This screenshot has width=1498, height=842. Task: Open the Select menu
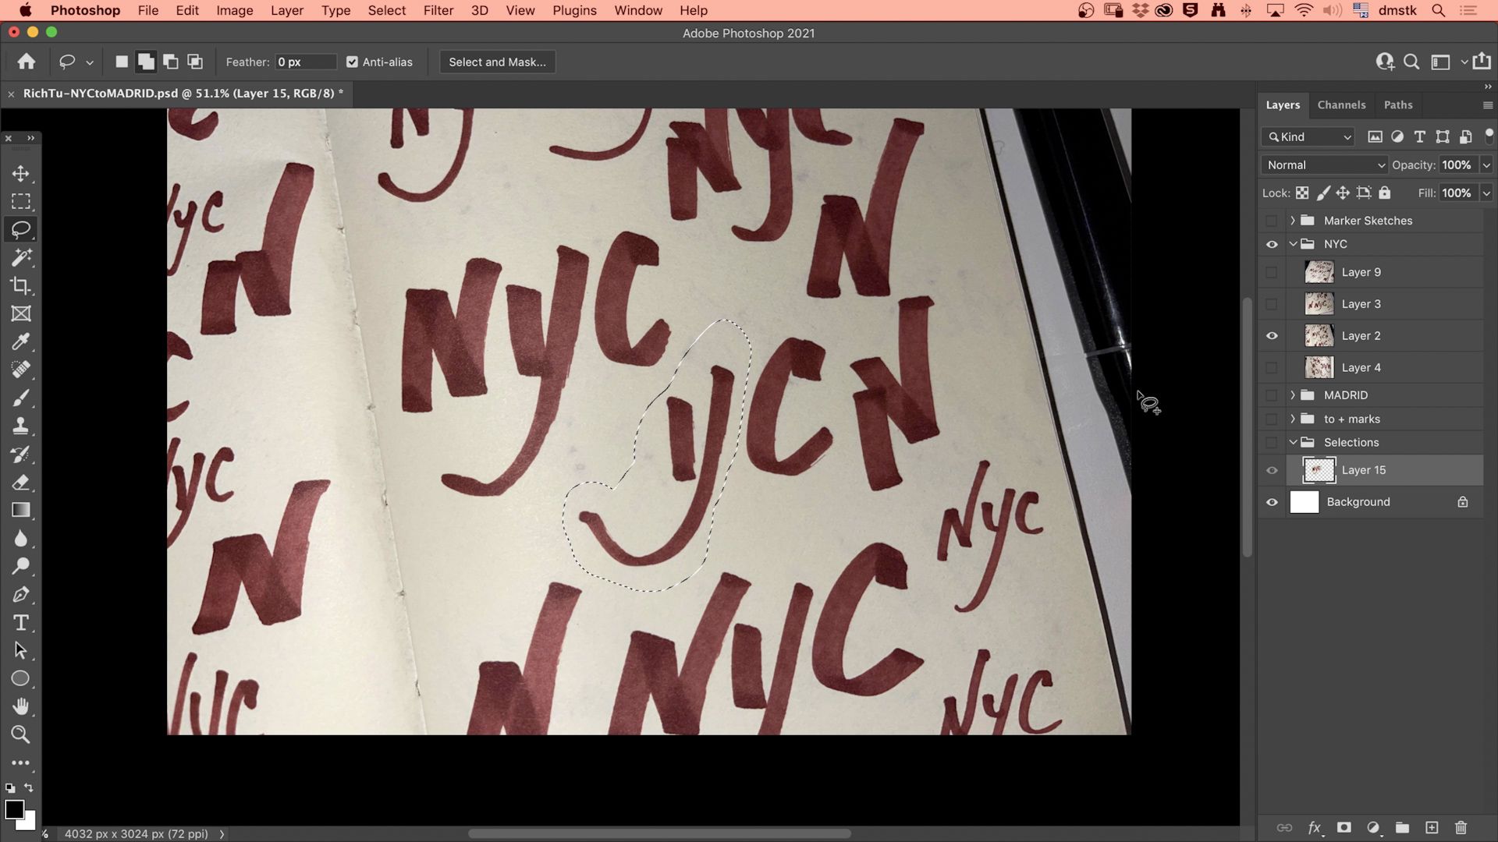coord(387,10)
